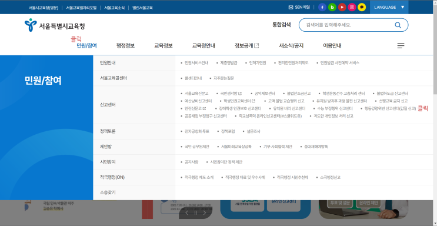Select the 교육정보 main menu
This screenshot has height=226, width=437.
click(164, 46)
